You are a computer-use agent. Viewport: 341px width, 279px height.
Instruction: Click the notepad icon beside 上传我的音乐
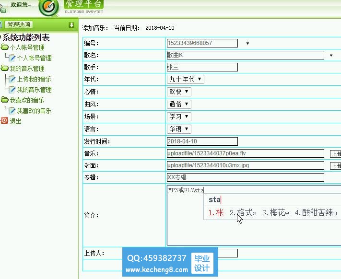coord(12,79)
